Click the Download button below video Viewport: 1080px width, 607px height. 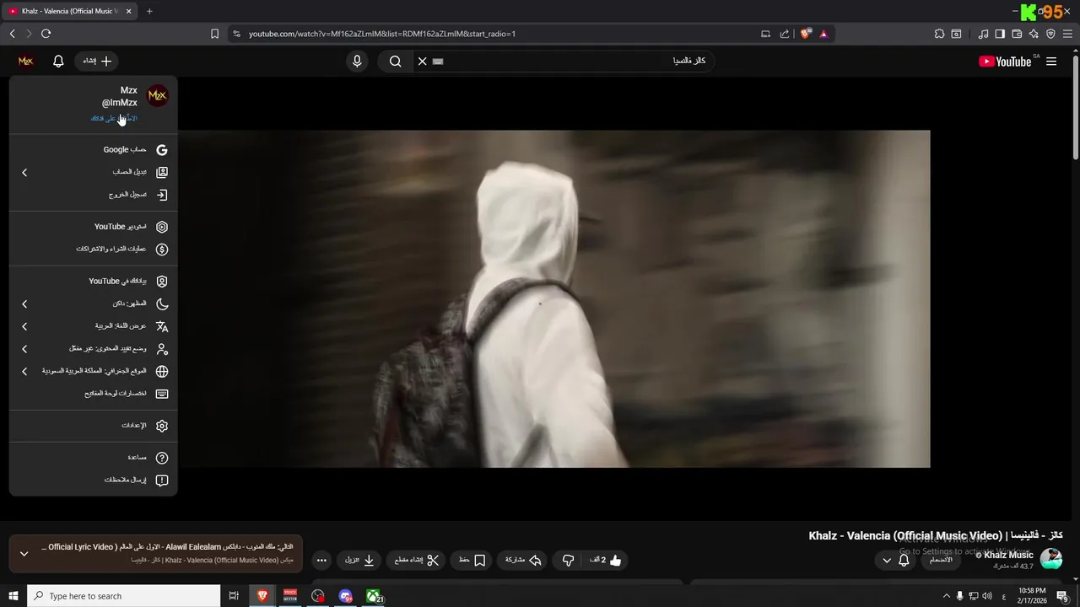tap(360, 560)
